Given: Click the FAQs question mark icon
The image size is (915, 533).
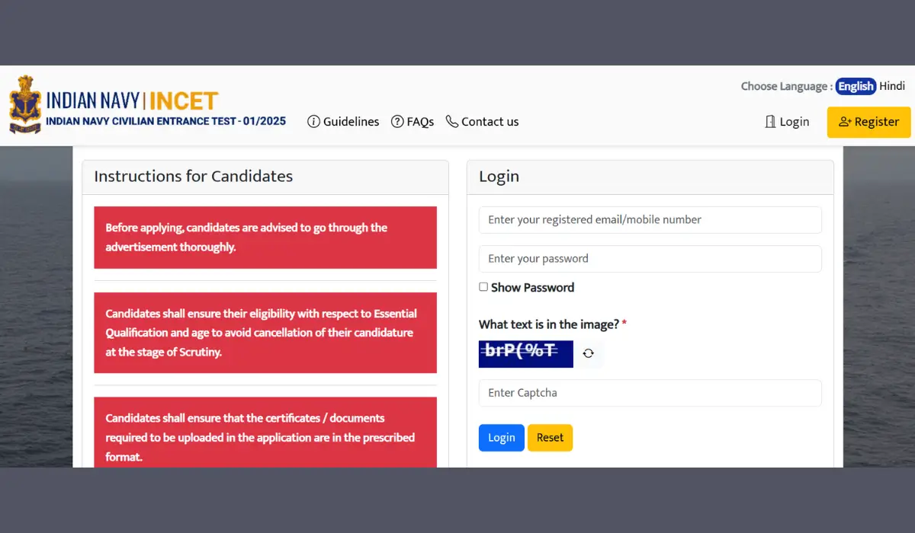Looking at the screenshot, I should point(397,121).
